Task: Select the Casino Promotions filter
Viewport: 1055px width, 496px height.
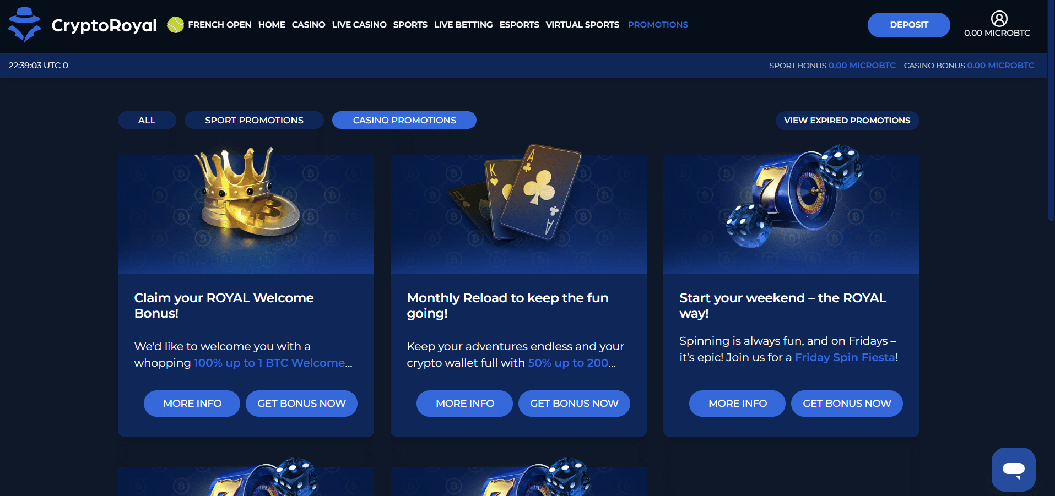Action: click(404, 120)
